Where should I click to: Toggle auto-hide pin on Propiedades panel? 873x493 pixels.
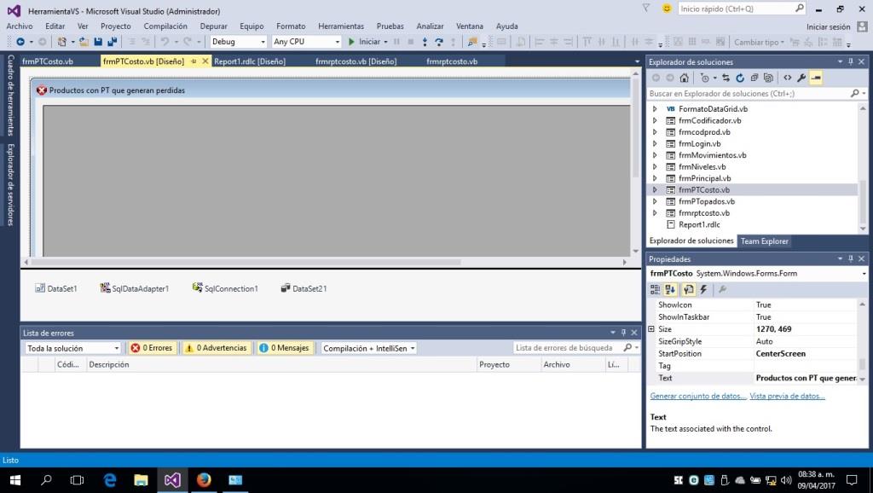point(851,259)
